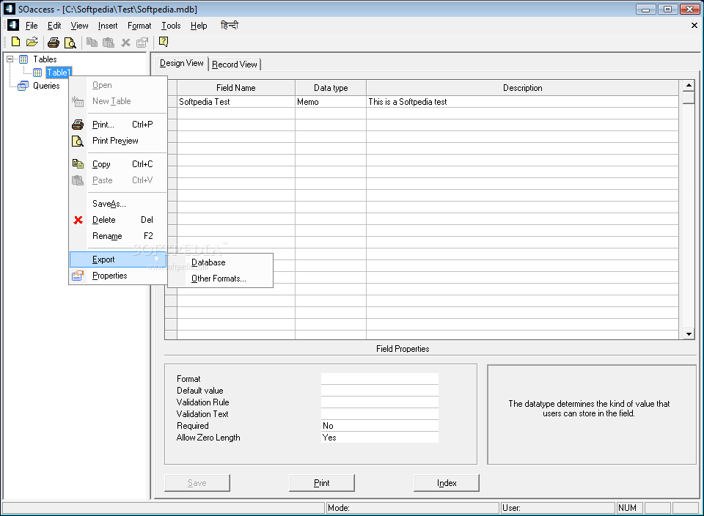Click the Delete X toolbar icon

tap(125, 43)
